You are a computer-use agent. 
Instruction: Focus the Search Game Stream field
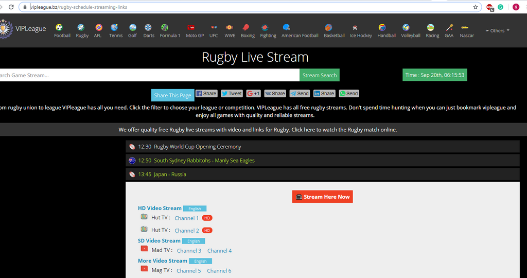pos(150,75)
